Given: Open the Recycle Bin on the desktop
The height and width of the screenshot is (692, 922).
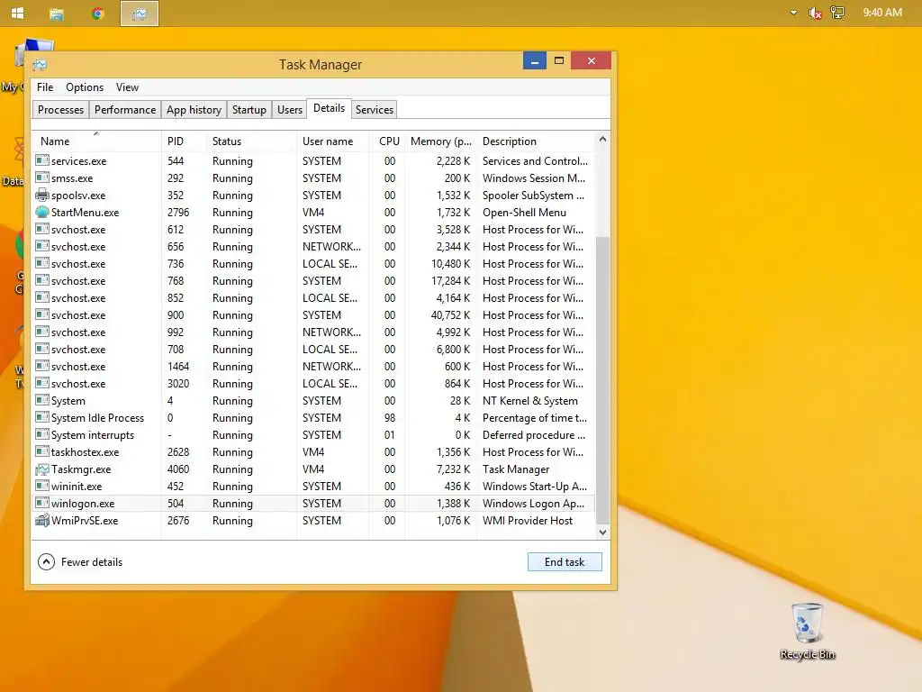Looking at the screenshot, I should (x=808, y=630).
